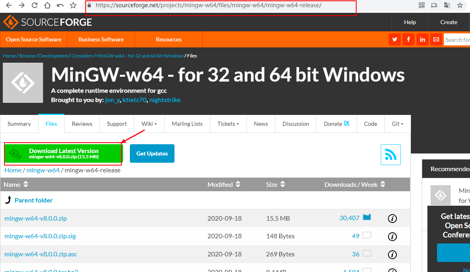Open the Development breadcrumb link

[53, 56]
